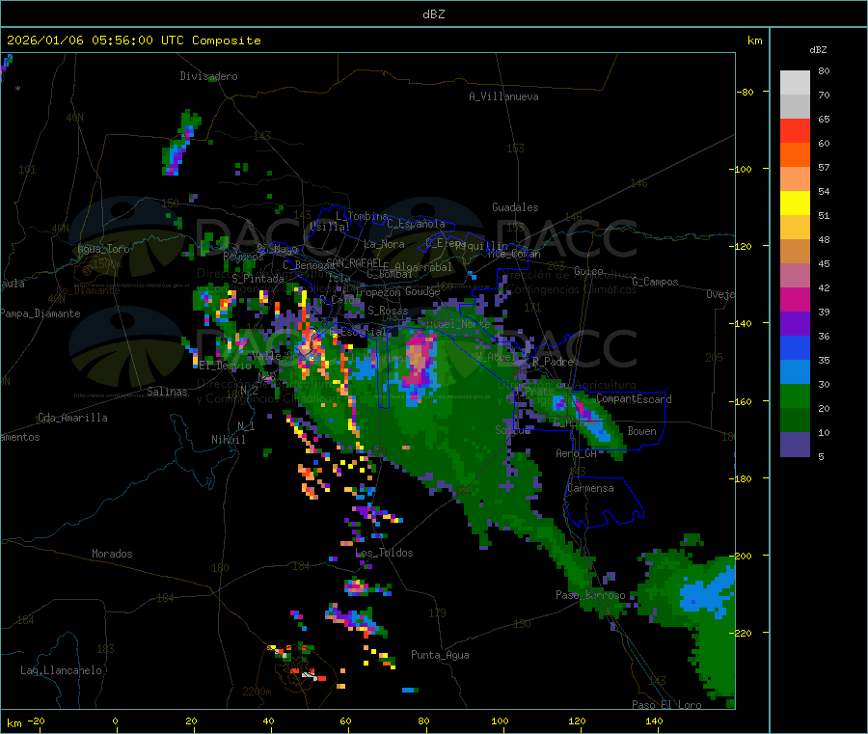868x734 pixels.
Task: Click the La_Nora label
Action: [384, 244]
